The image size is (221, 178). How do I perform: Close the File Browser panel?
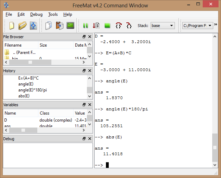point(90,37)
